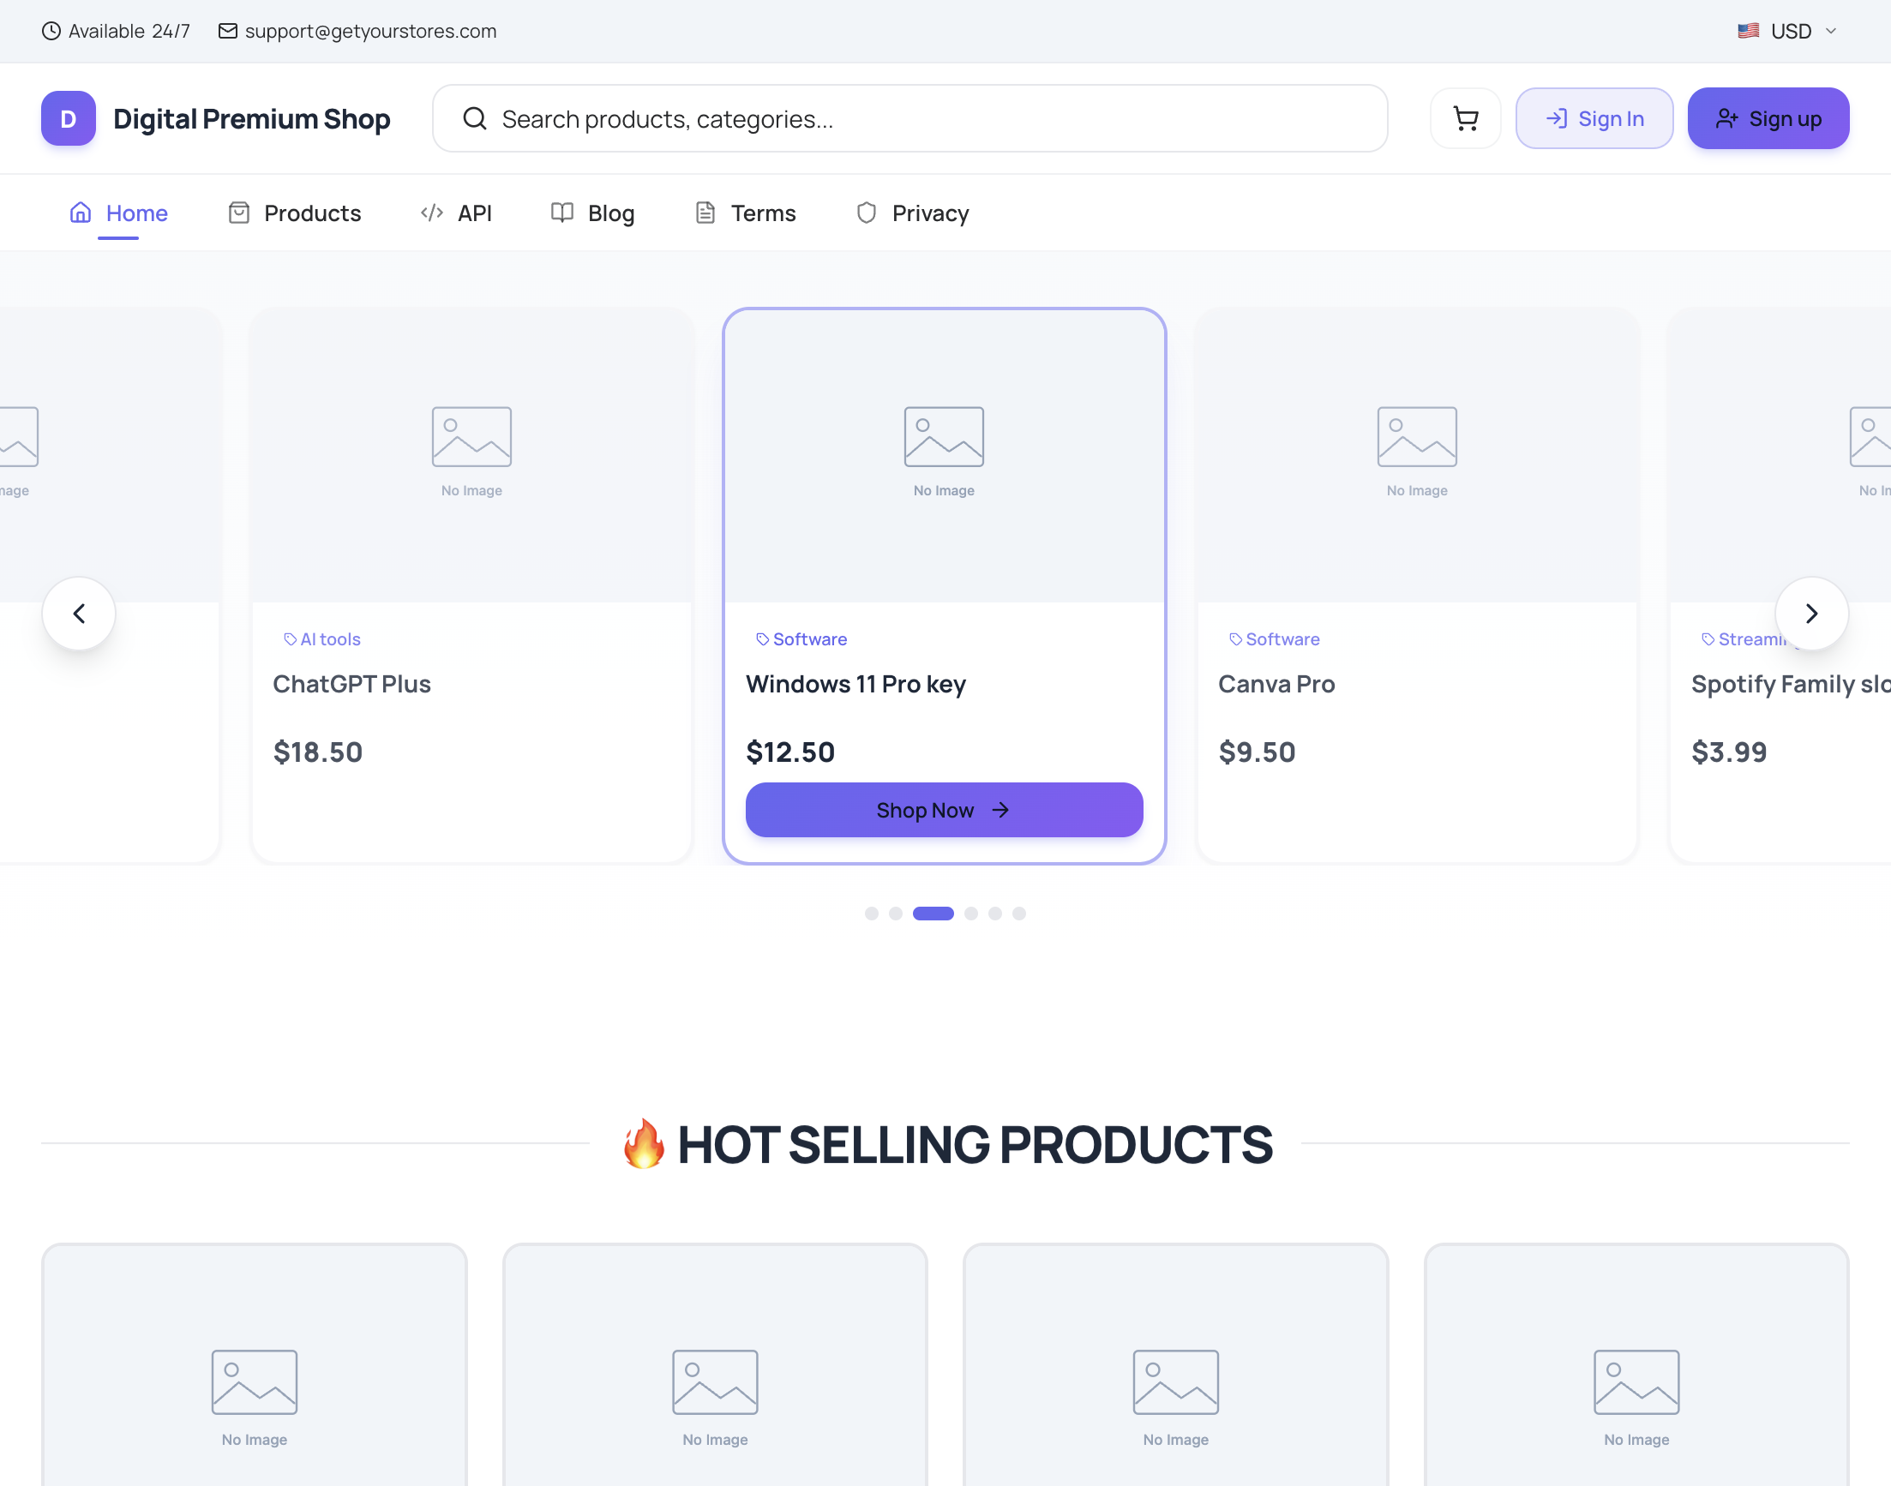Viewport: 1891px width, 1486px height.
Task: Show next carousel slide
Action: tap(1812, 614)
